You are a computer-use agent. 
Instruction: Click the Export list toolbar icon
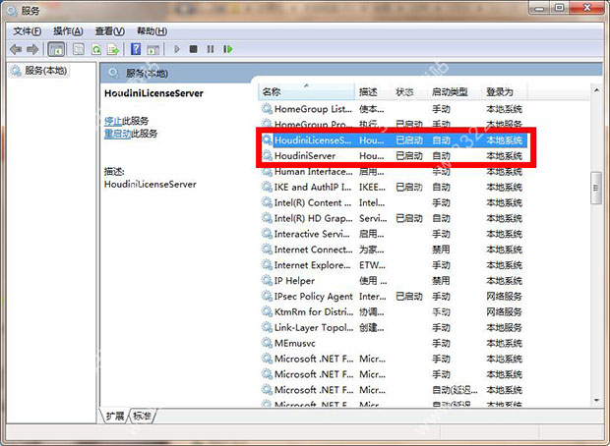[113, 49]
